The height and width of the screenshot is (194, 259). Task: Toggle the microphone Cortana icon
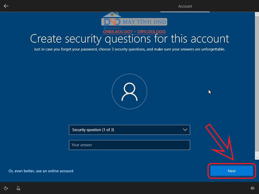[18, 188]
